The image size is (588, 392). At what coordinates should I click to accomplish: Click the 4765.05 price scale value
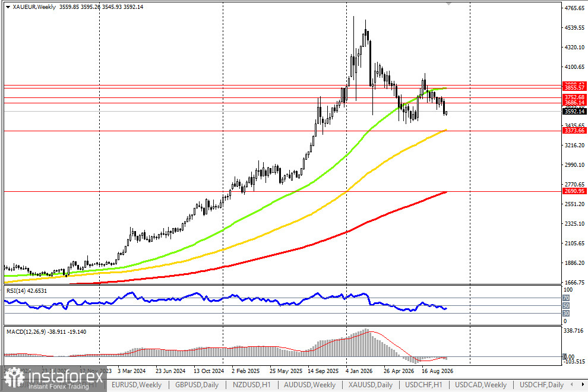point(574,8)
